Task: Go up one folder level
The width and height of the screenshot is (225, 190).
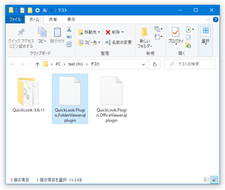Action: [x=37, y=64]
